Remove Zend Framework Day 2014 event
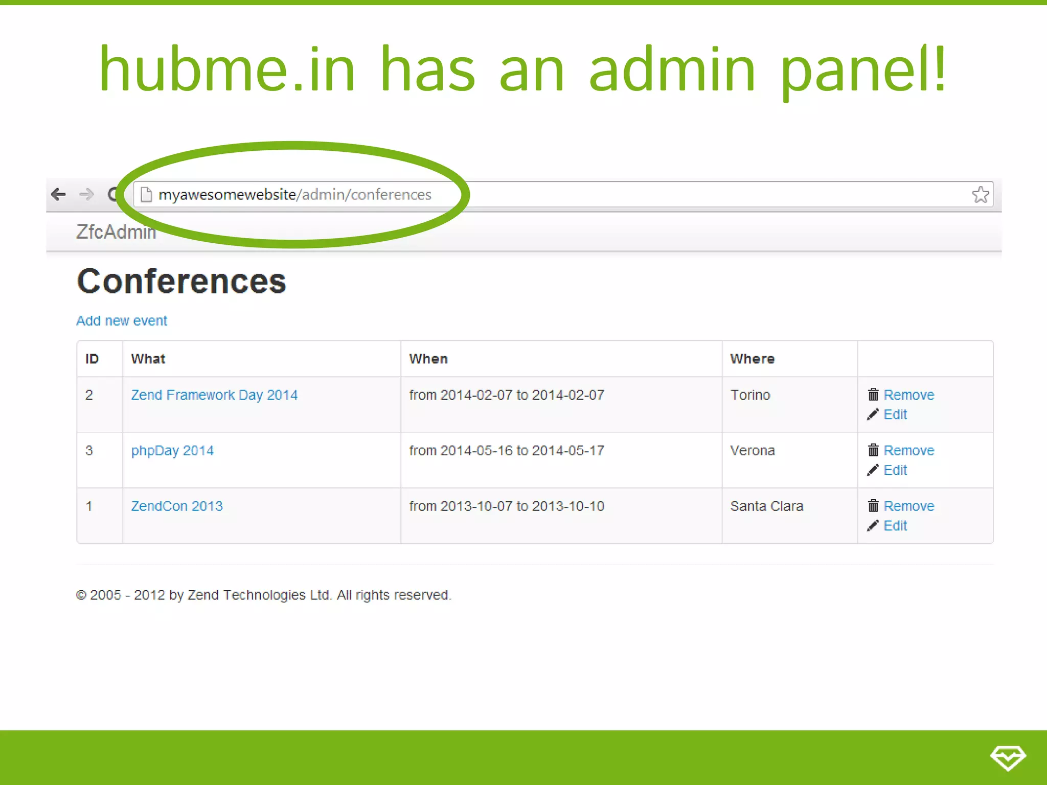1047x785 pixels. (x=908, y=395)
